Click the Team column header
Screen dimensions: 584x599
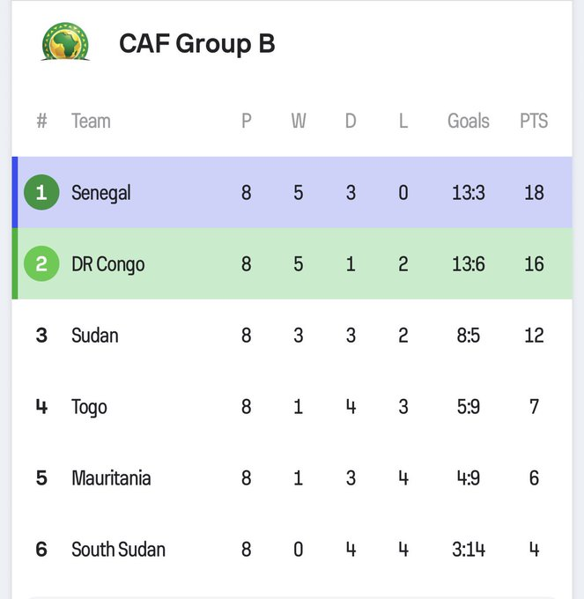click(91, 121)
